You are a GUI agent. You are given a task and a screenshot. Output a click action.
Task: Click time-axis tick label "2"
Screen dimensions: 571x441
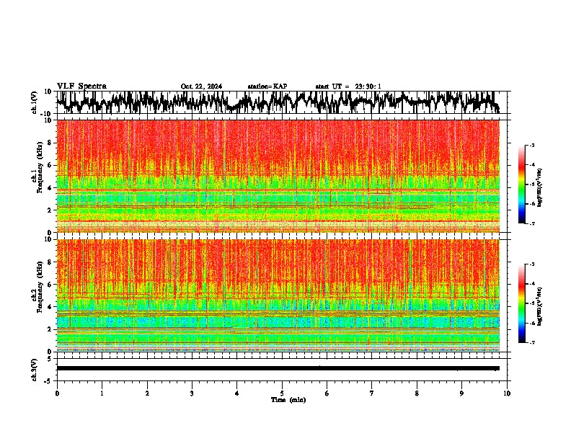pyautogui.click(x=147, y=393)
